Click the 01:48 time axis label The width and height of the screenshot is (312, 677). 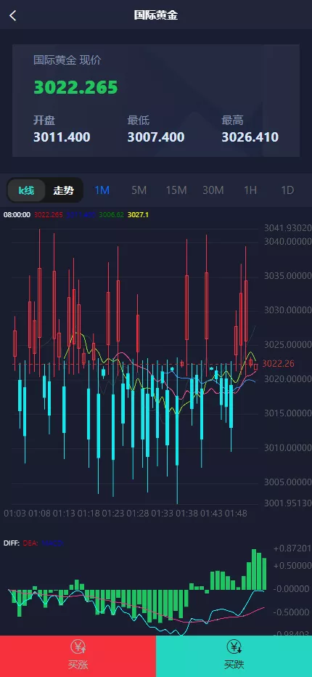[x=236, y=514]
